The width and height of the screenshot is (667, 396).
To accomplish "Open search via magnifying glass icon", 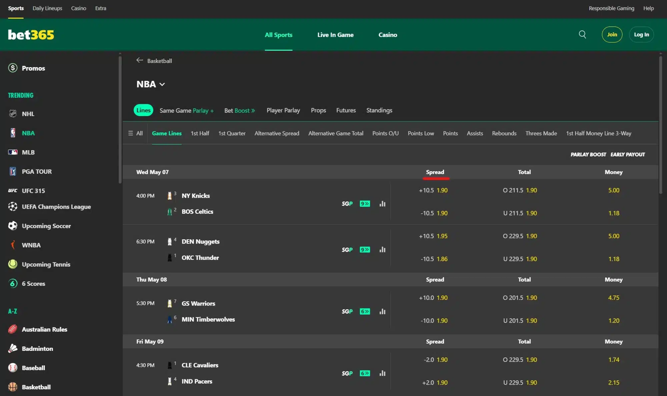I will pyautogui.click(x=582, y=34).
